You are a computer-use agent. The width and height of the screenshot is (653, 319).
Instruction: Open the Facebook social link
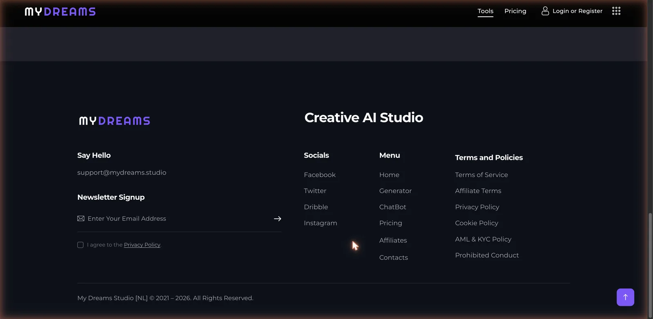[x=320, y=175]
